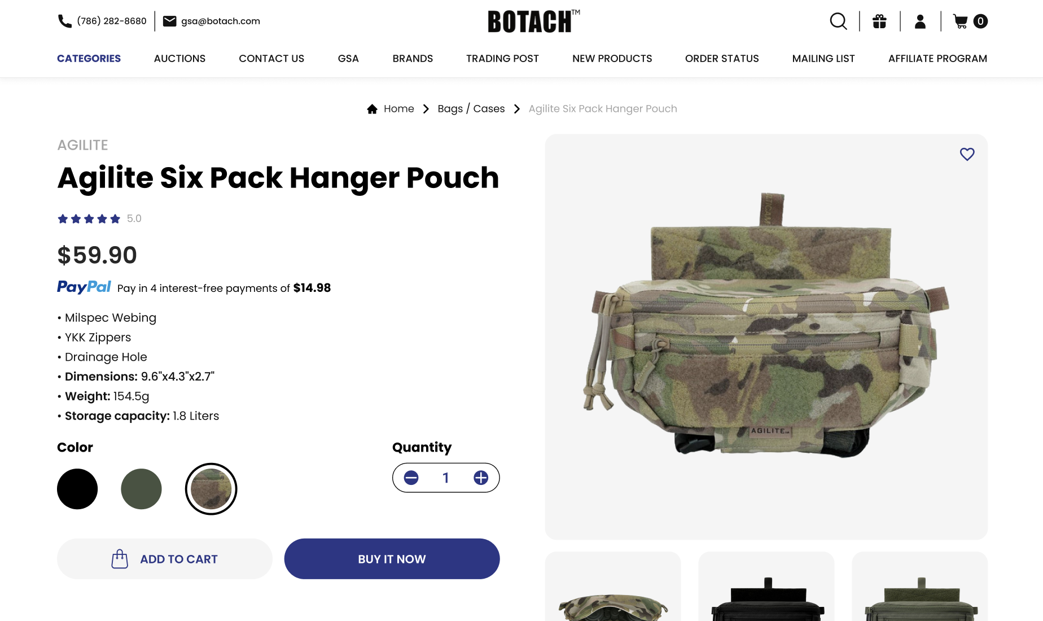Click the Add to Cart button
The image size is (1043, 621).
click(165, 559)
